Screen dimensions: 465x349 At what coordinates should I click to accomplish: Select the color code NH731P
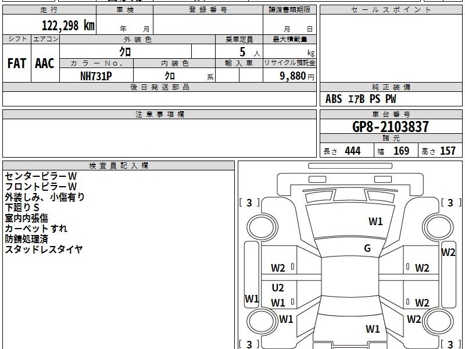[96, 76]
